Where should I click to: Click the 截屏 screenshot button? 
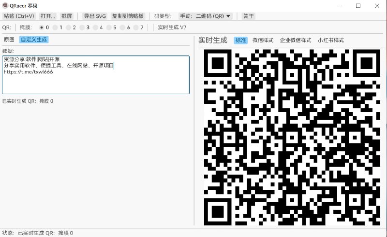coord(67,16)
